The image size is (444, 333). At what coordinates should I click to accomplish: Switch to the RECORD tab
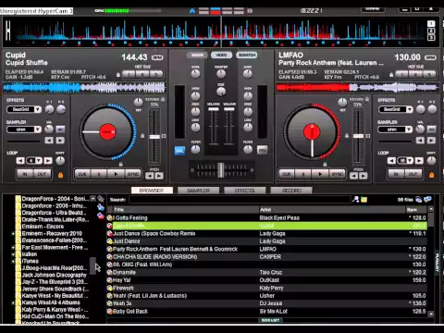[291, 191]
